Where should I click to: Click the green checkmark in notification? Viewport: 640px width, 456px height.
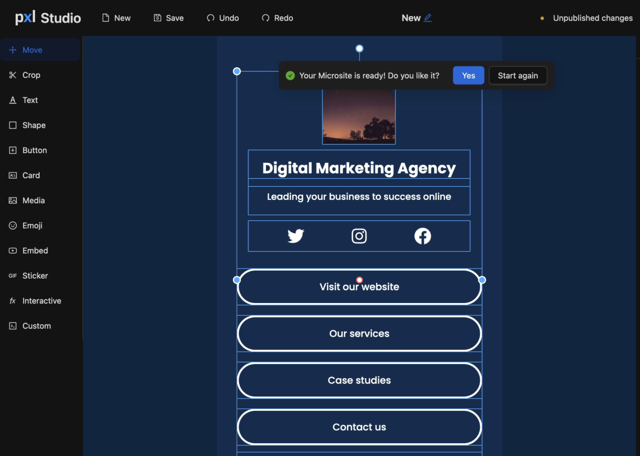coord(290,75)
